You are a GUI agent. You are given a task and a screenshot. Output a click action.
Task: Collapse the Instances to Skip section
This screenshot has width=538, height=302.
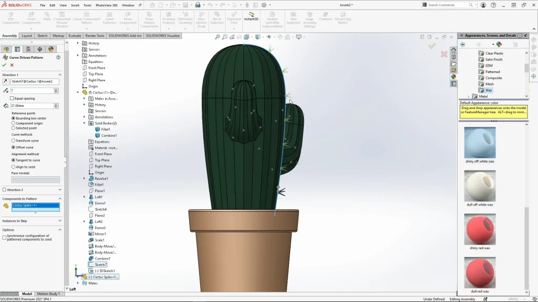coord(59,221)
